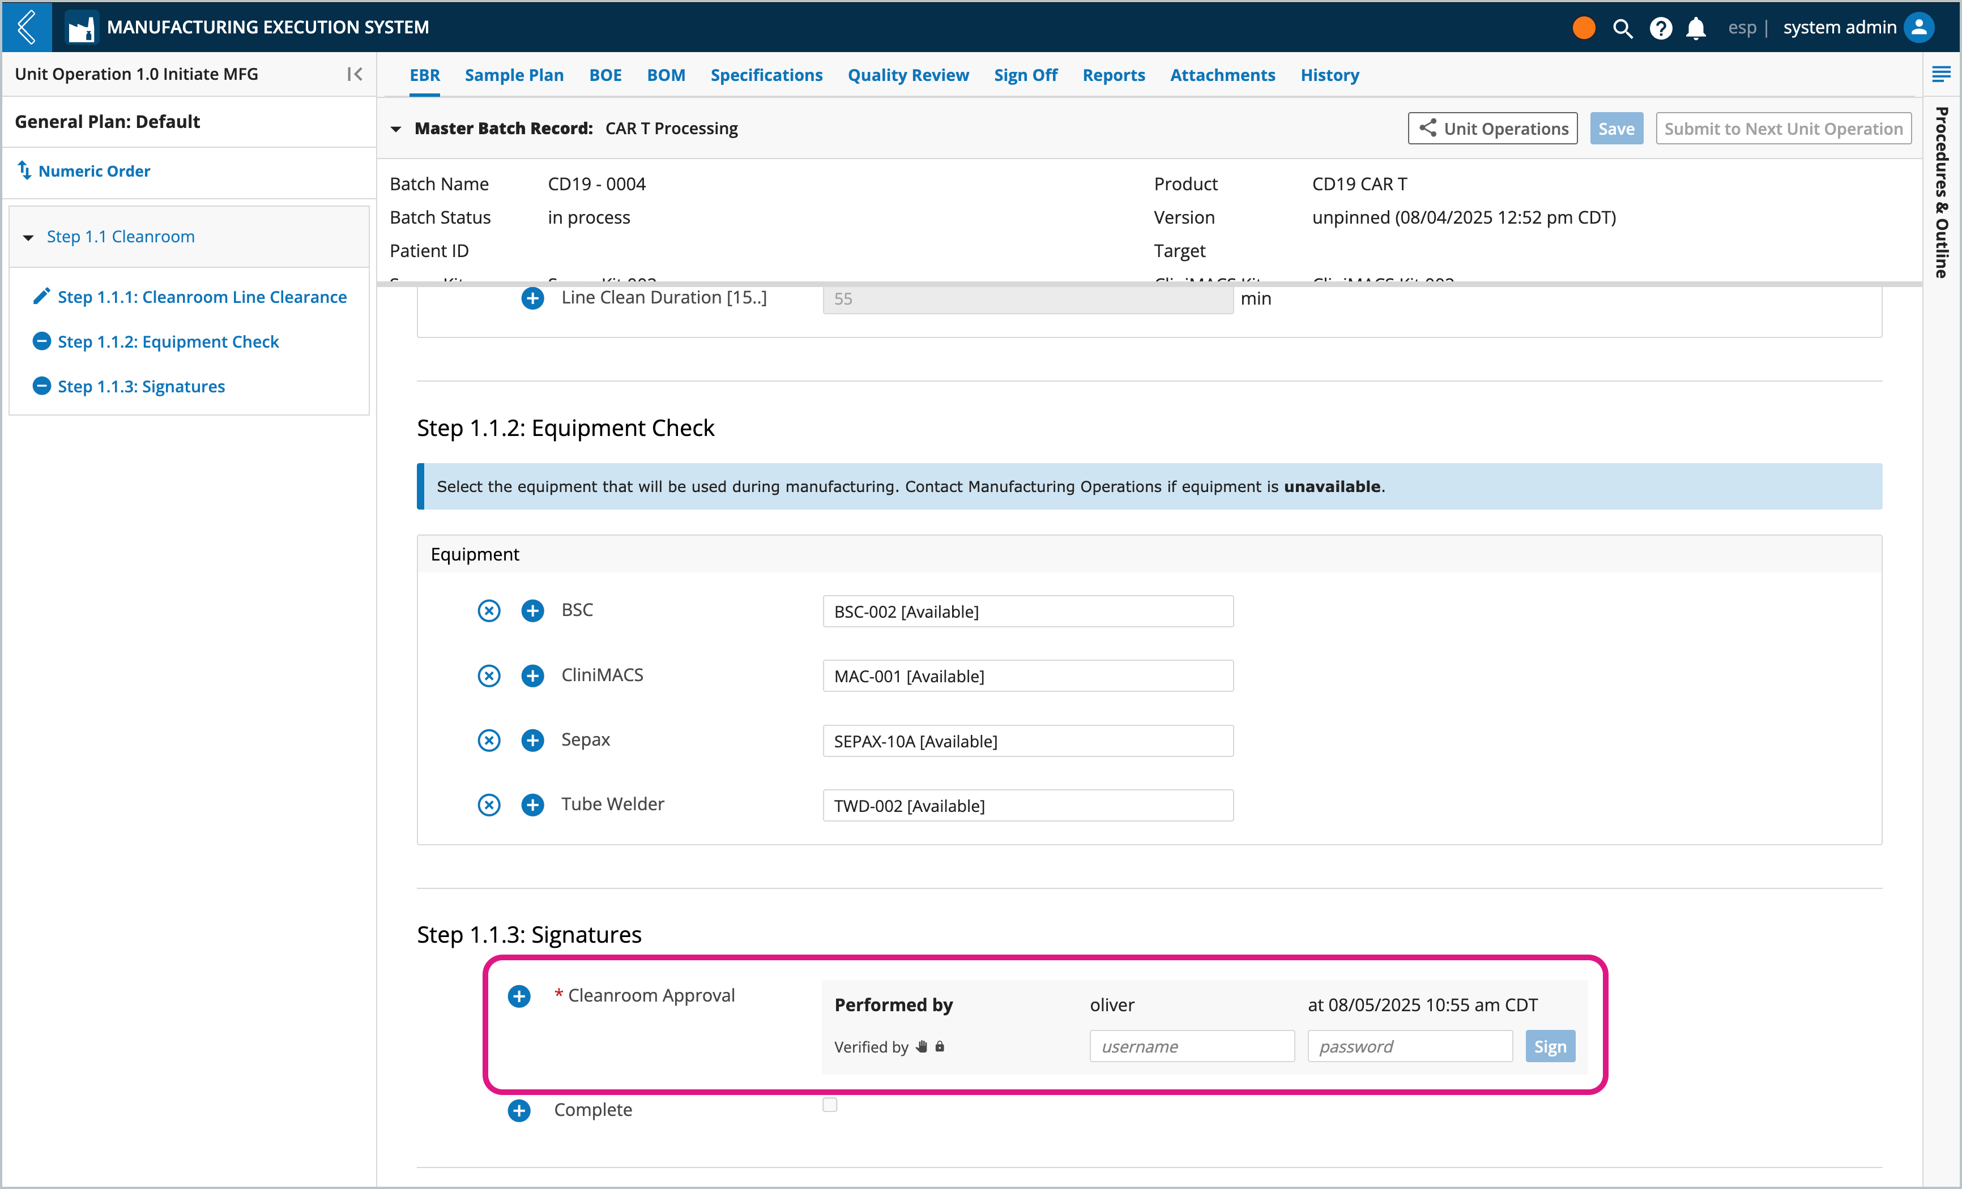Switch to the EBR tab
Screen dimensions: 1962x1189
pos(424,75)
